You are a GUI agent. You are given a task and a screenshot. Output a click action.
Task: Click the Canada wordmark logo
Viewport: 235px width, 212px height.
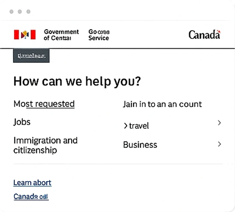pos(204,35)
